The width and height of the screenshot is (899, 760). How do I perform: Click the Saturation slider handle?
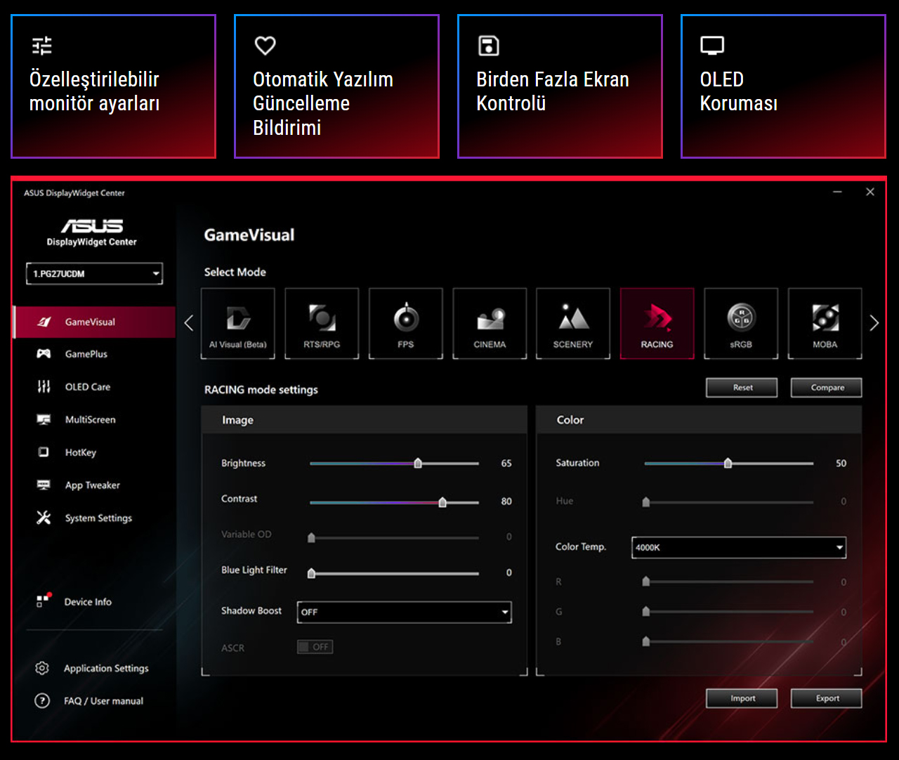click(x=728, y=463)
